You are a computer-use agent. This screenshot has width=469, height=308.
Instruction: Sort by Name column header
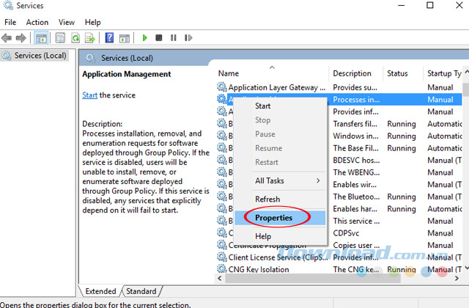[x=272, y=73]
